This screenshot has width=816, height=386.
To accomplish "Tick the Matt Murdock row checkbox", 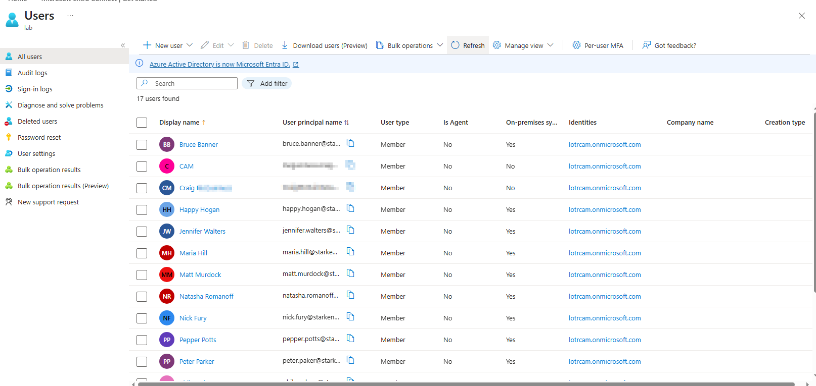I will click(142, 275).
